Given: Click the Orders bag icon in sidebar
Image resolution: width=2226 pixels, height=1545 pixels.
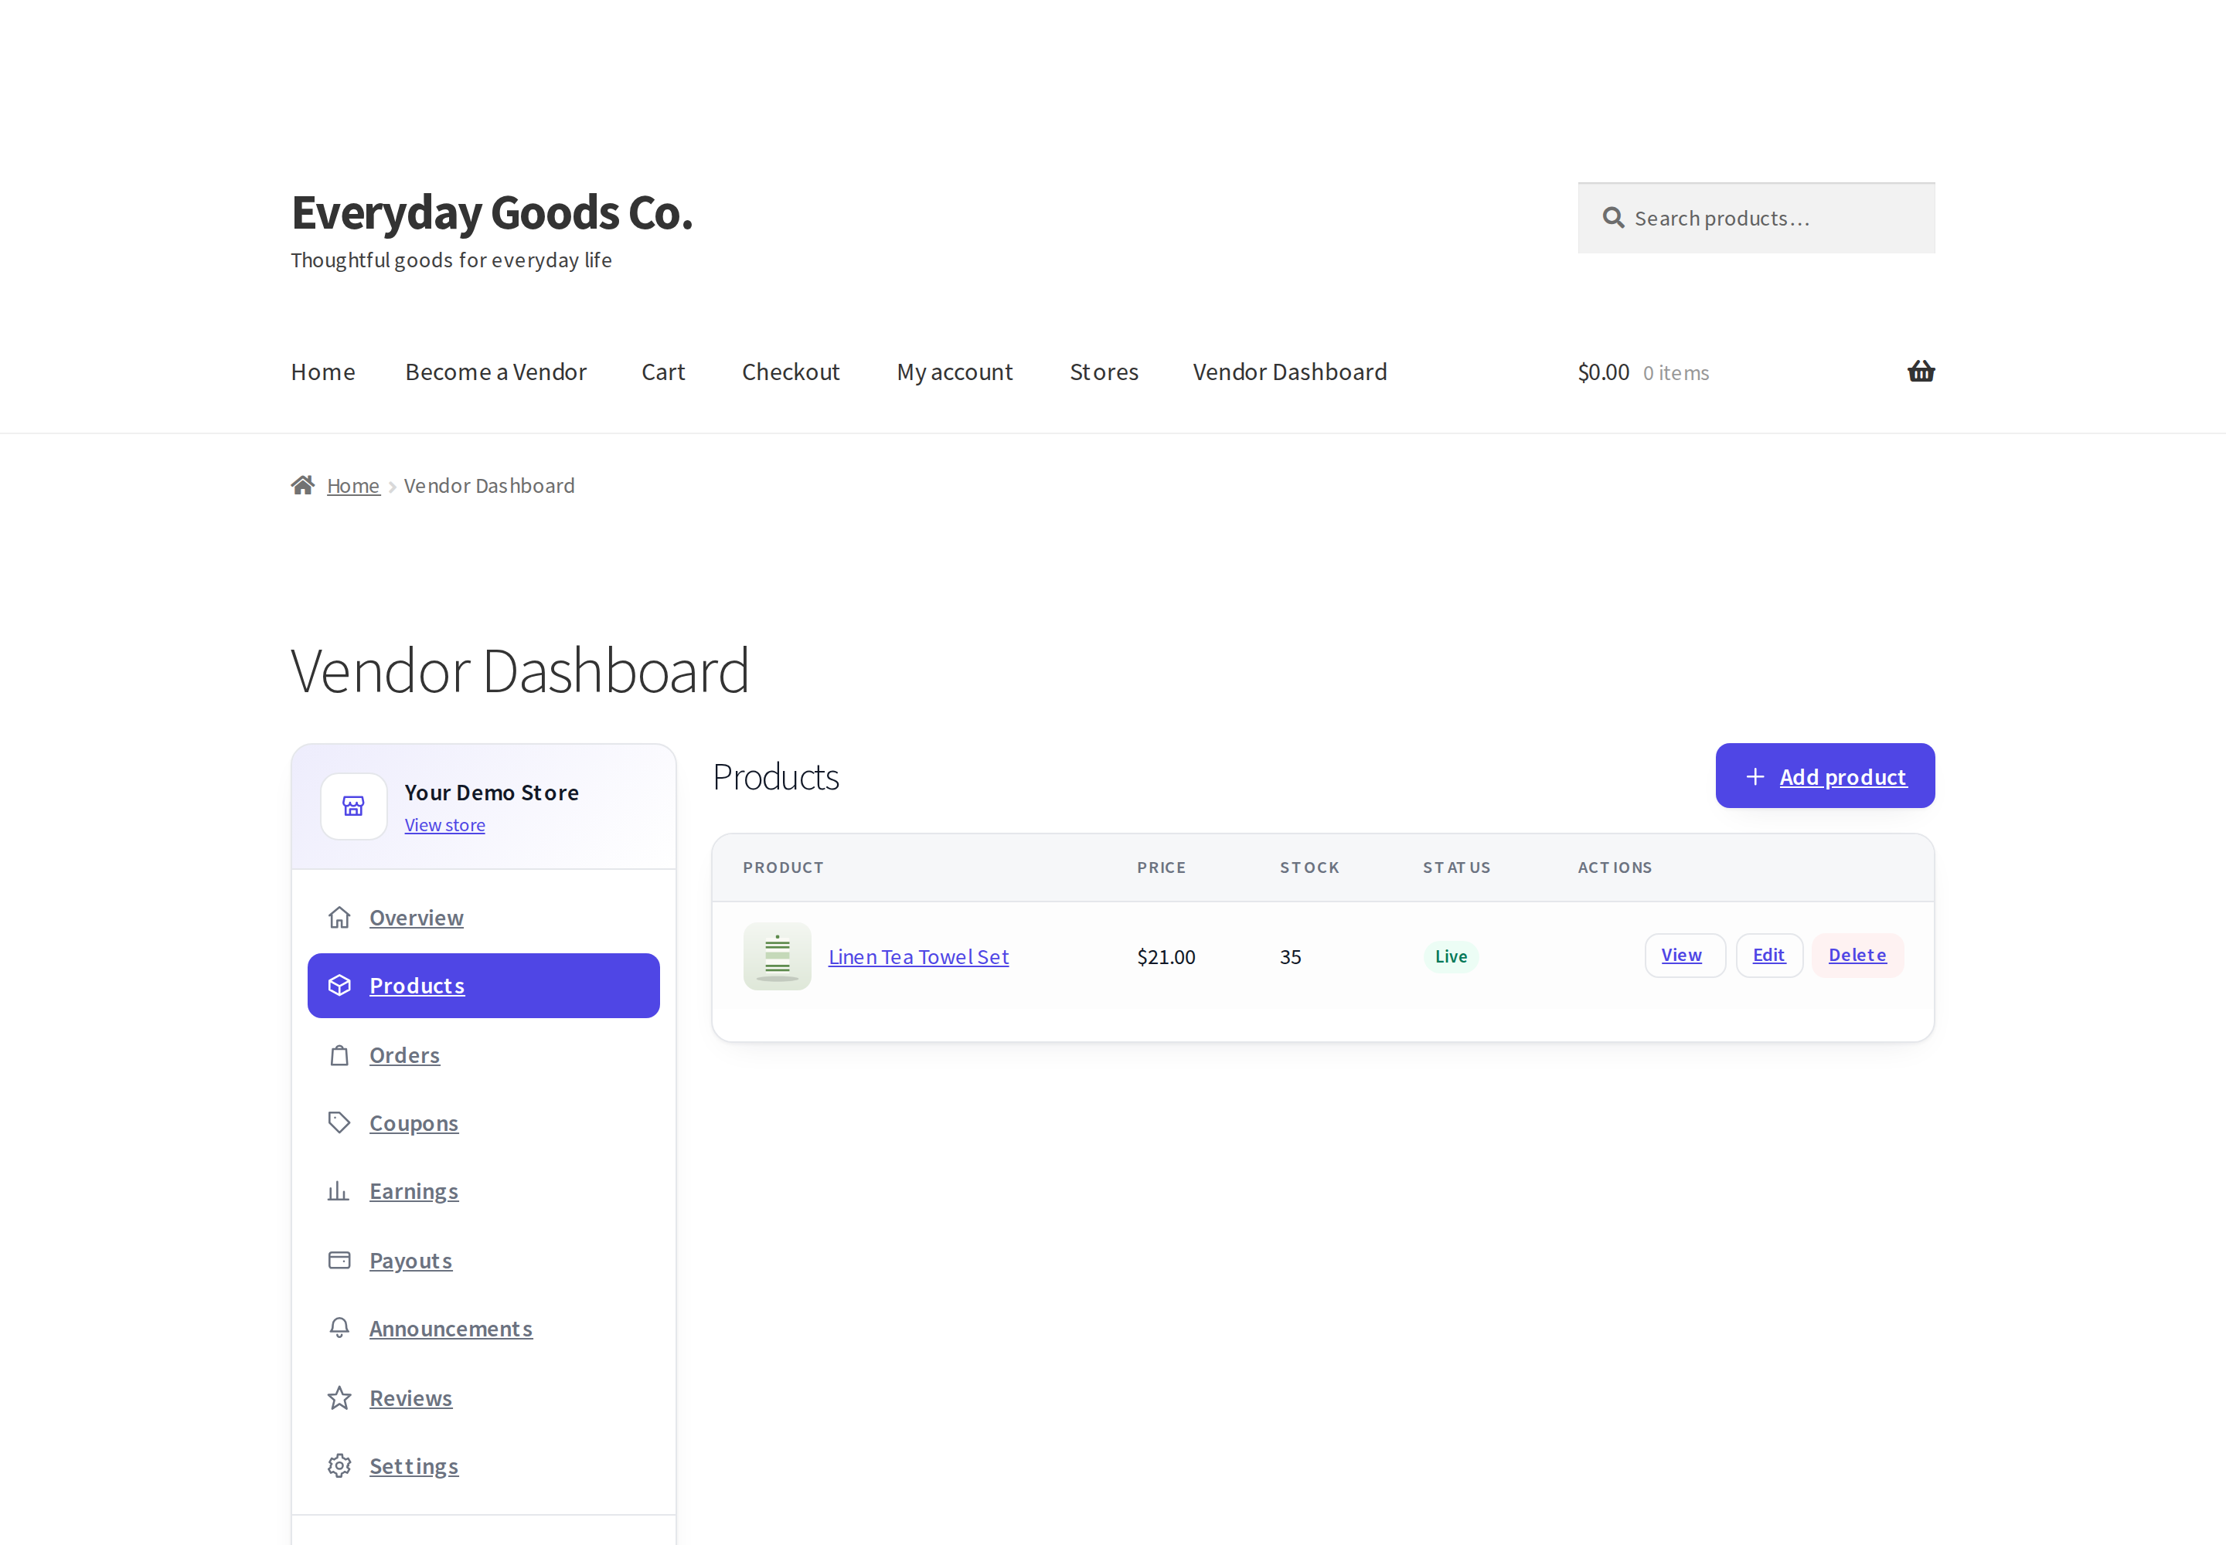Looking at the screenshot, I should (339, 1055).
